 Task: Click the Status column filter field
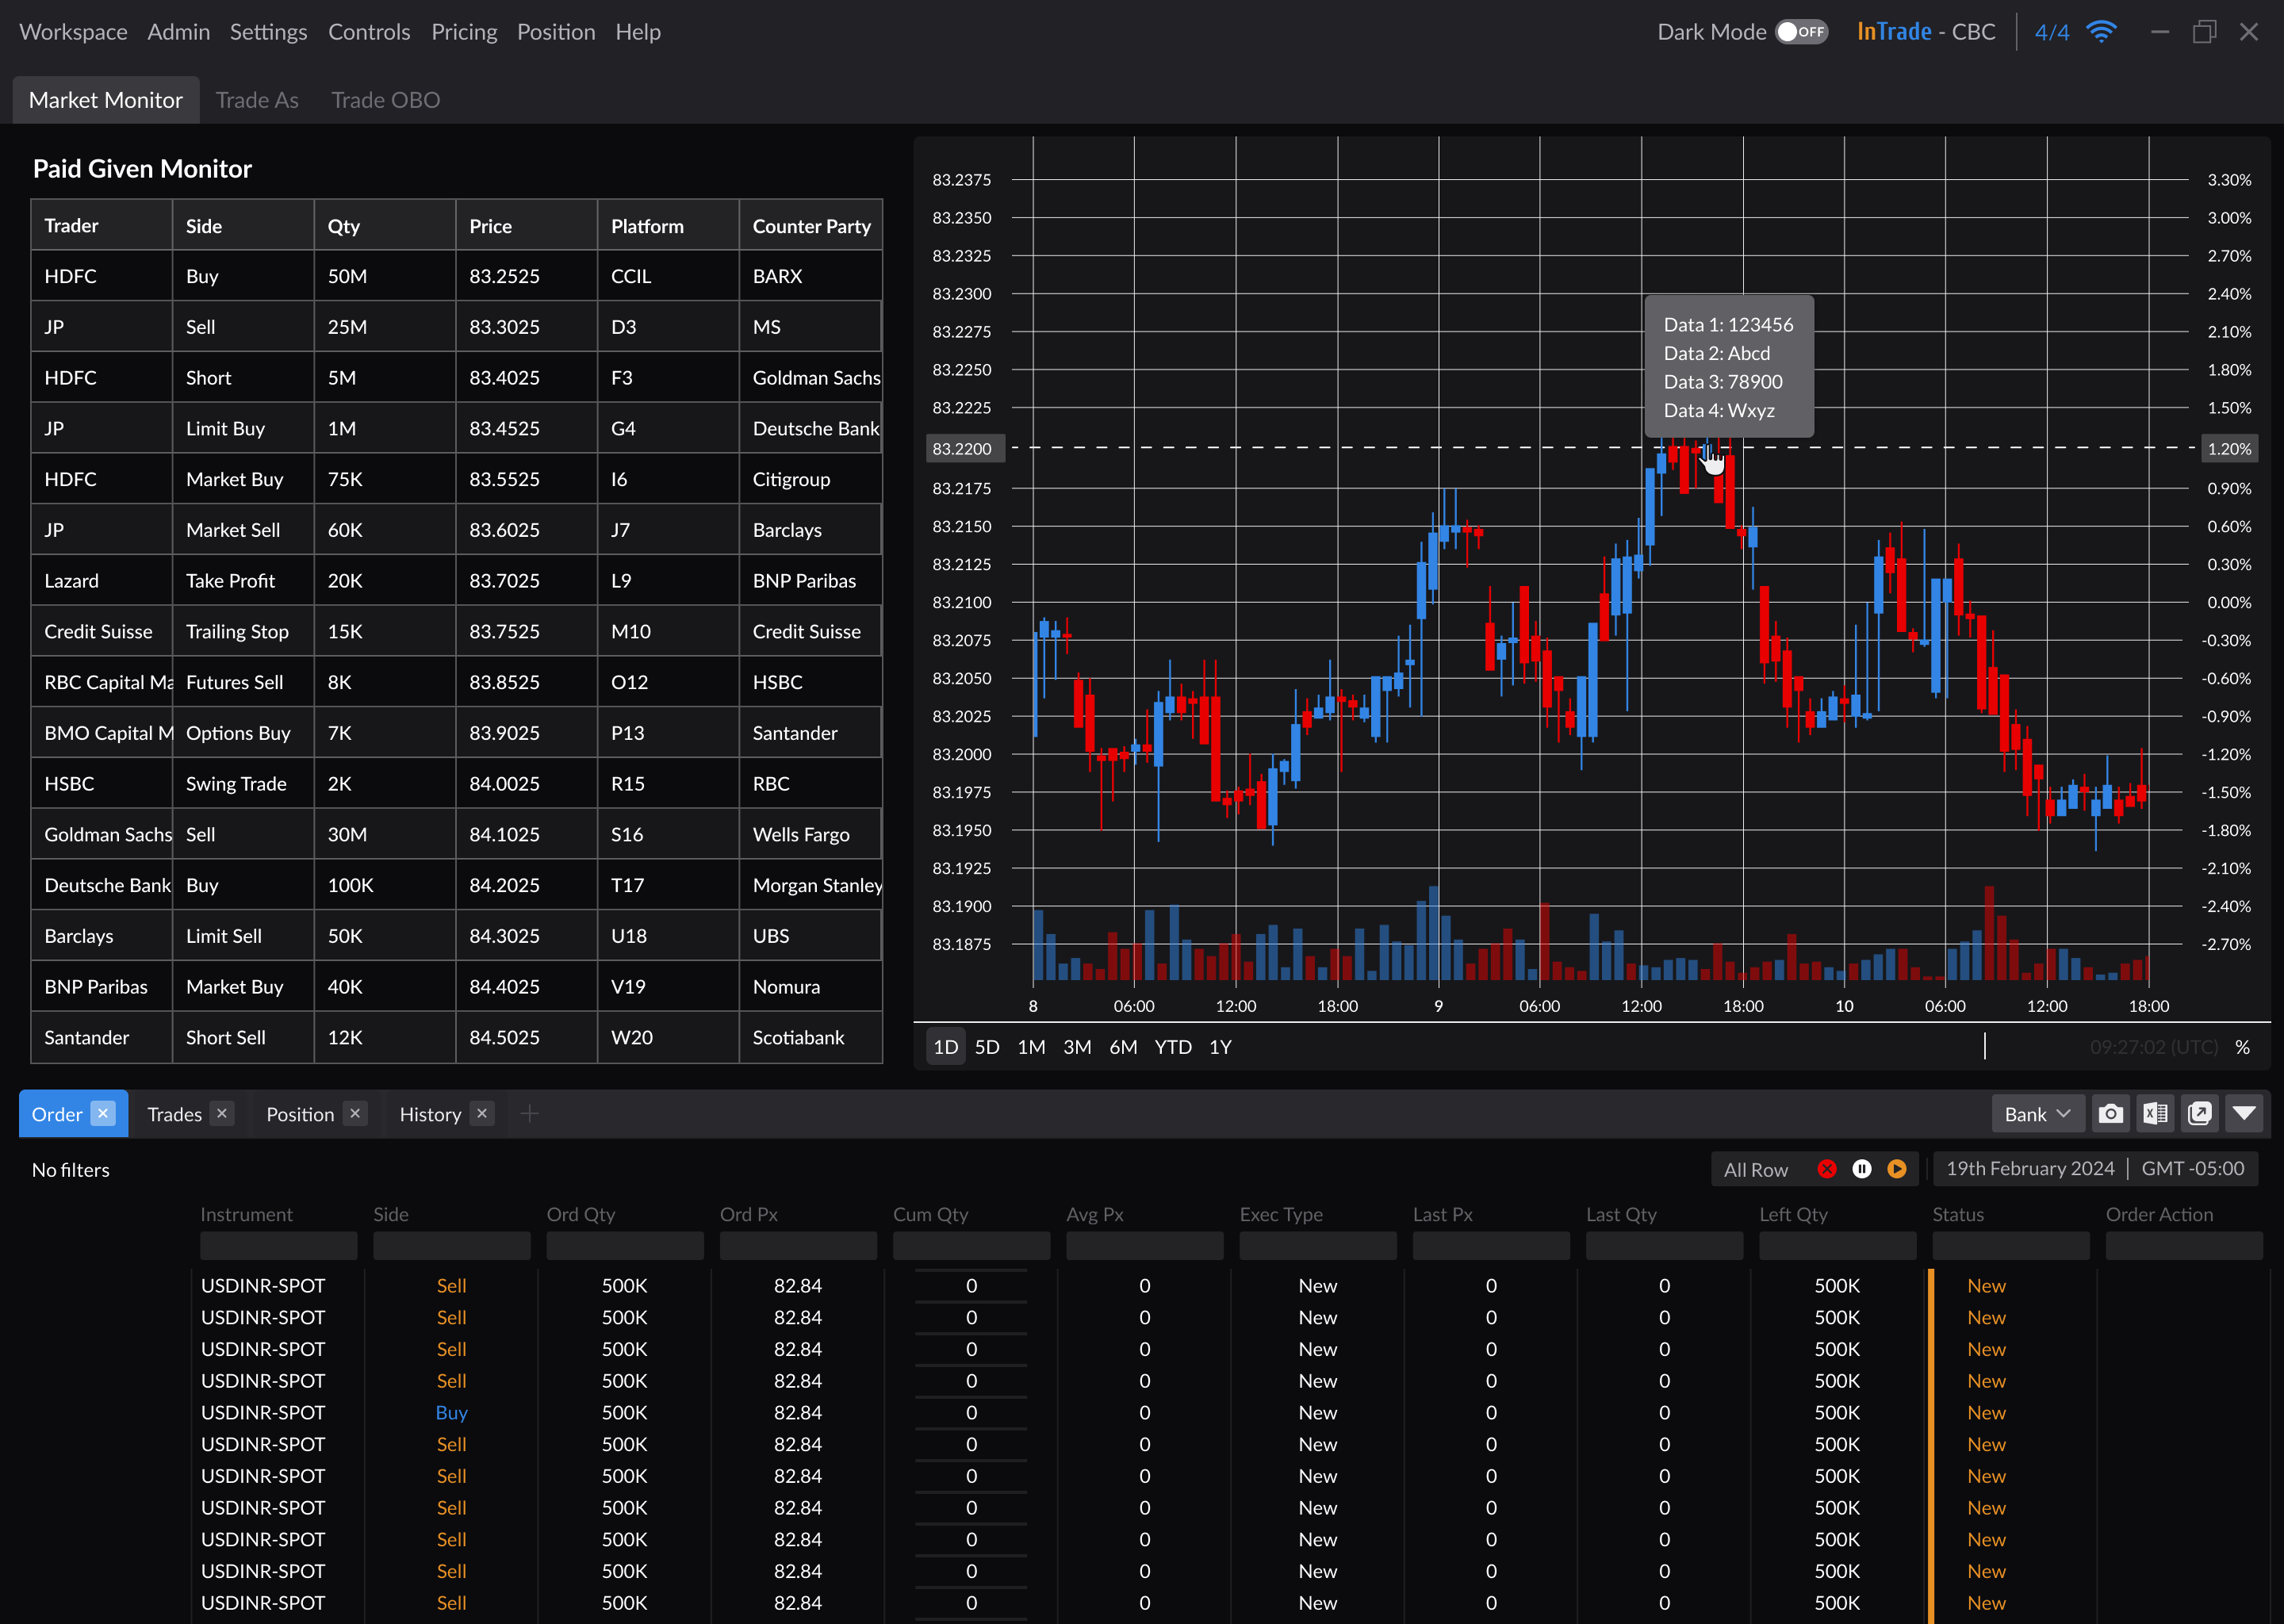point(2011,1245)
